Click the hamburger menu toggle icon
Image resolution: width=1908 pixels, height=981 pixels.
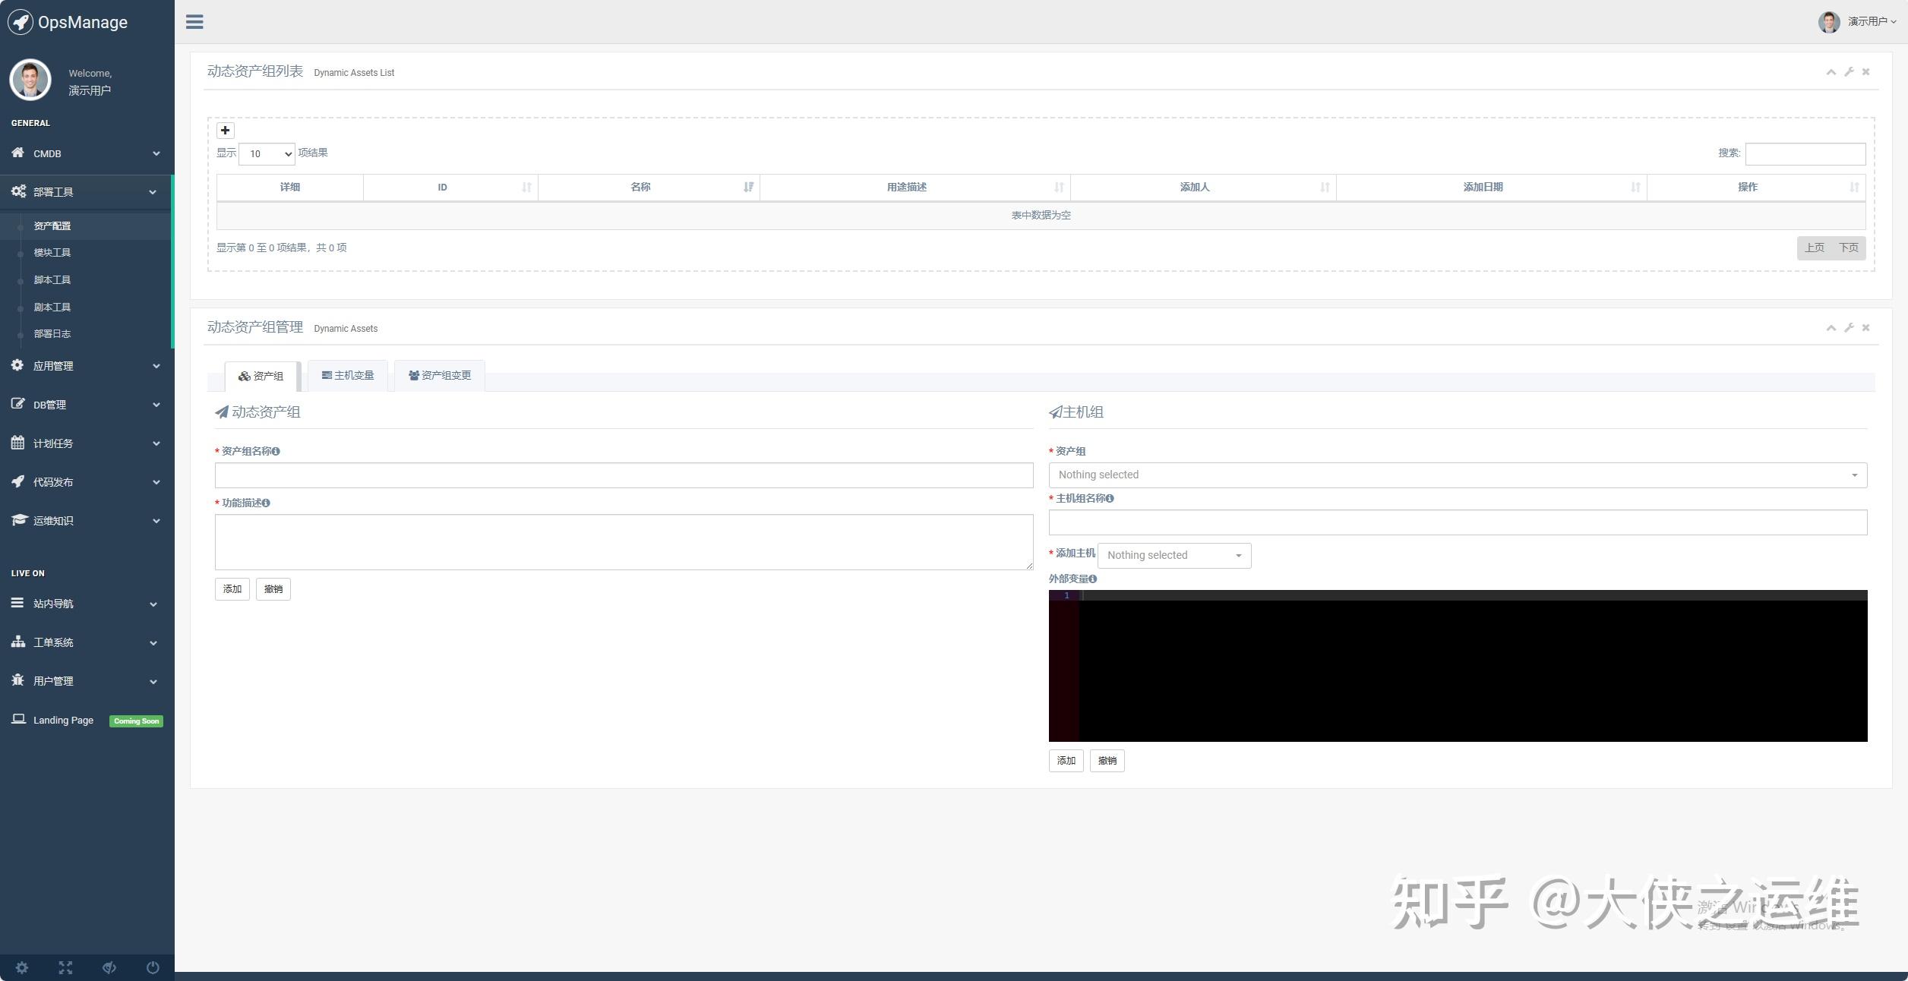[x=194, y=22]
